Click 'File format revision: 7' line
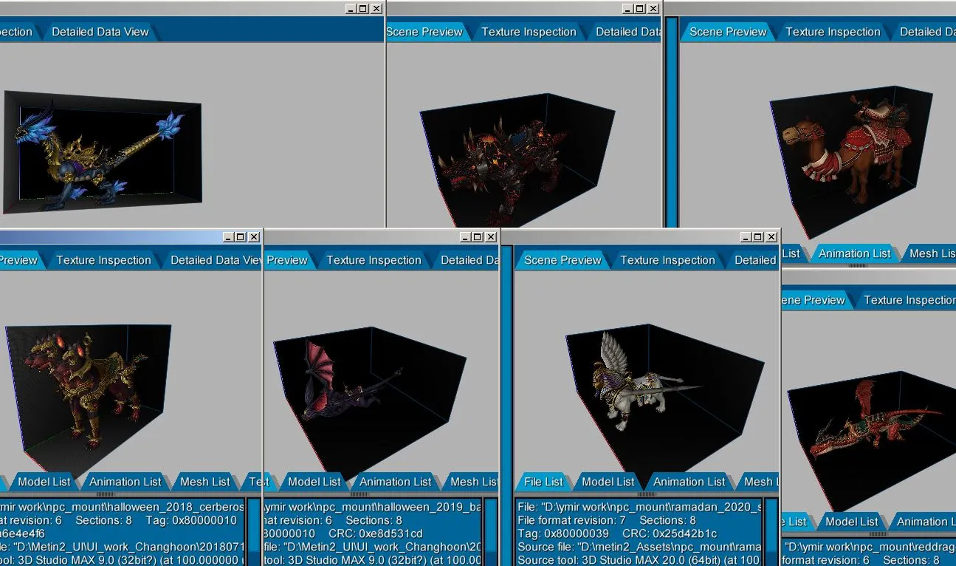956x566 pixels. click(571, 520)
